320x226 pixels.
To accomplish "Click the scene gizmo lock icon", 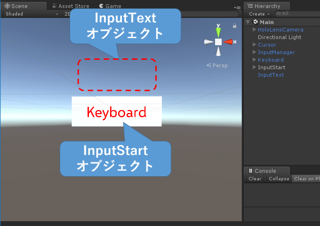I will point(234,26).
